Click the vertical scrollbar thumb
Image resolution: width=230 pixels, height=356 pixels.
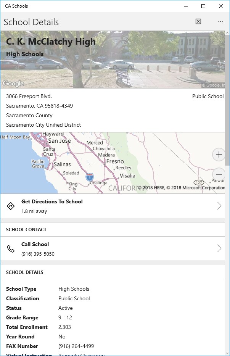(227, 99)
